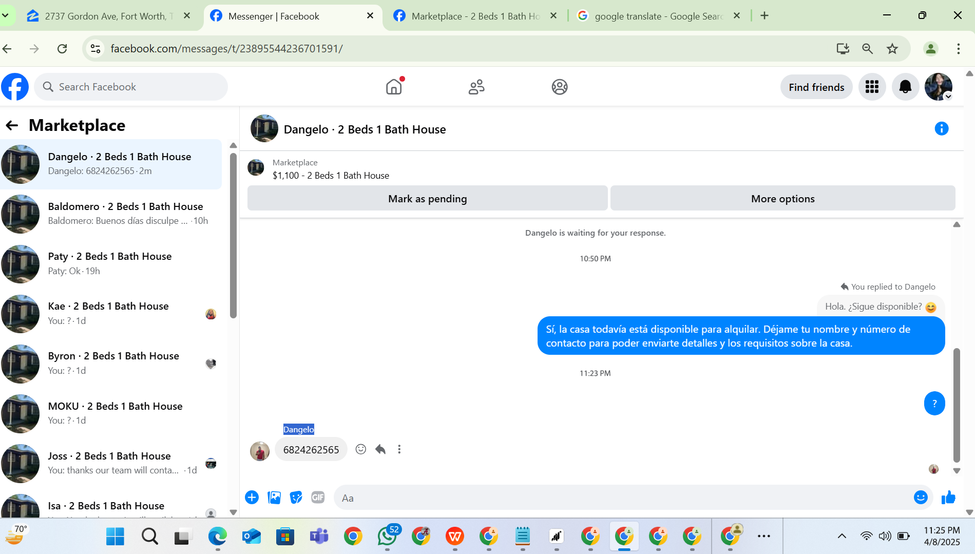Image resolution: width=975 pixels, height=554 pixels.
Task: Switch to the google translate tab
Action: [658, 16]
